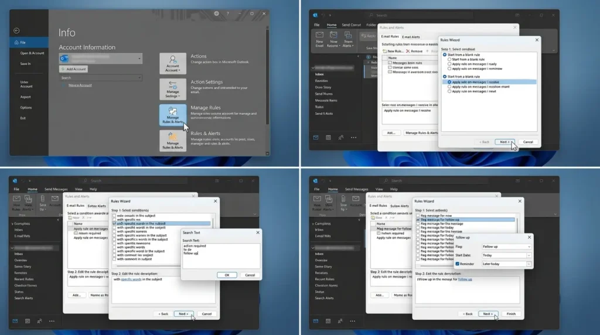Image resolution: width=600 pixels, height=335 pixels.
Task: Open the Folder ribbon tab
Action: [371, 25]
